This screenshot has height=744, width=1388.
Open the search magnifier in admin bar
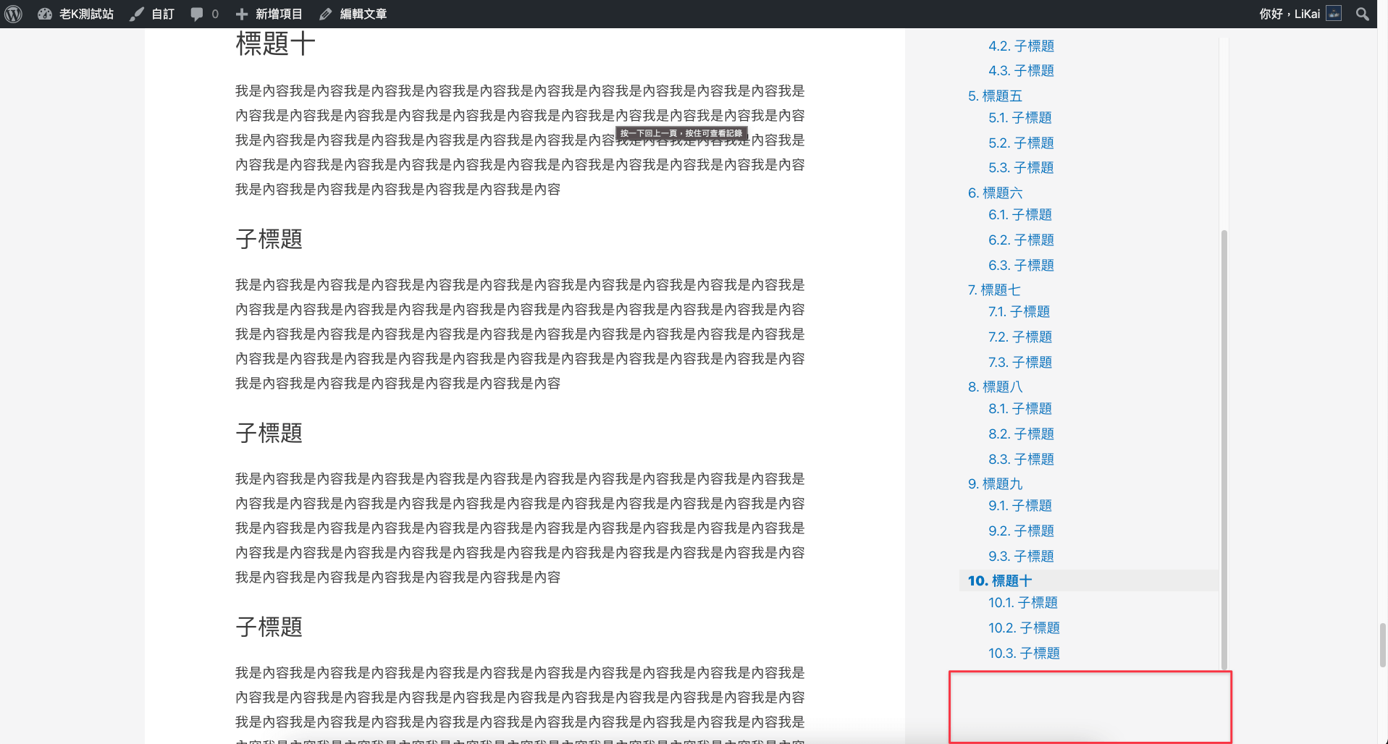pos(1362,14)
